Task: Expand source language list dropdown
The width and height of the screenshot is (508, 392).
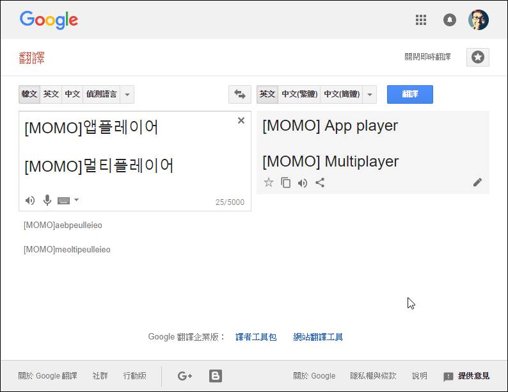Action: point(127,94)
